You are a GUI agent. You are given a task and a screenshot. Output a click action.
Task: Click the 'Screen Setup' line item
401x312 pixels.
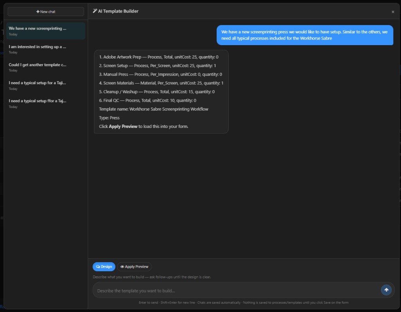point(157,66)
